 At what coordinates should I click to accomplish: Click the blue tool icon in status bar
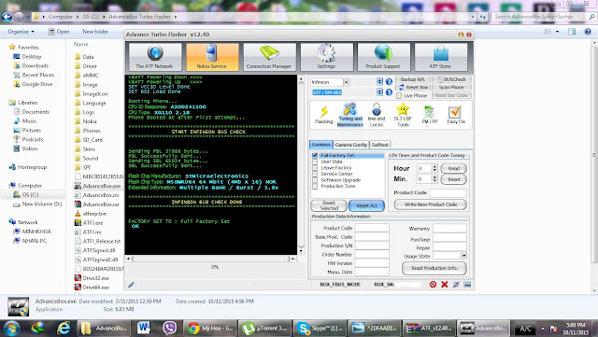[x=456, y=285]
